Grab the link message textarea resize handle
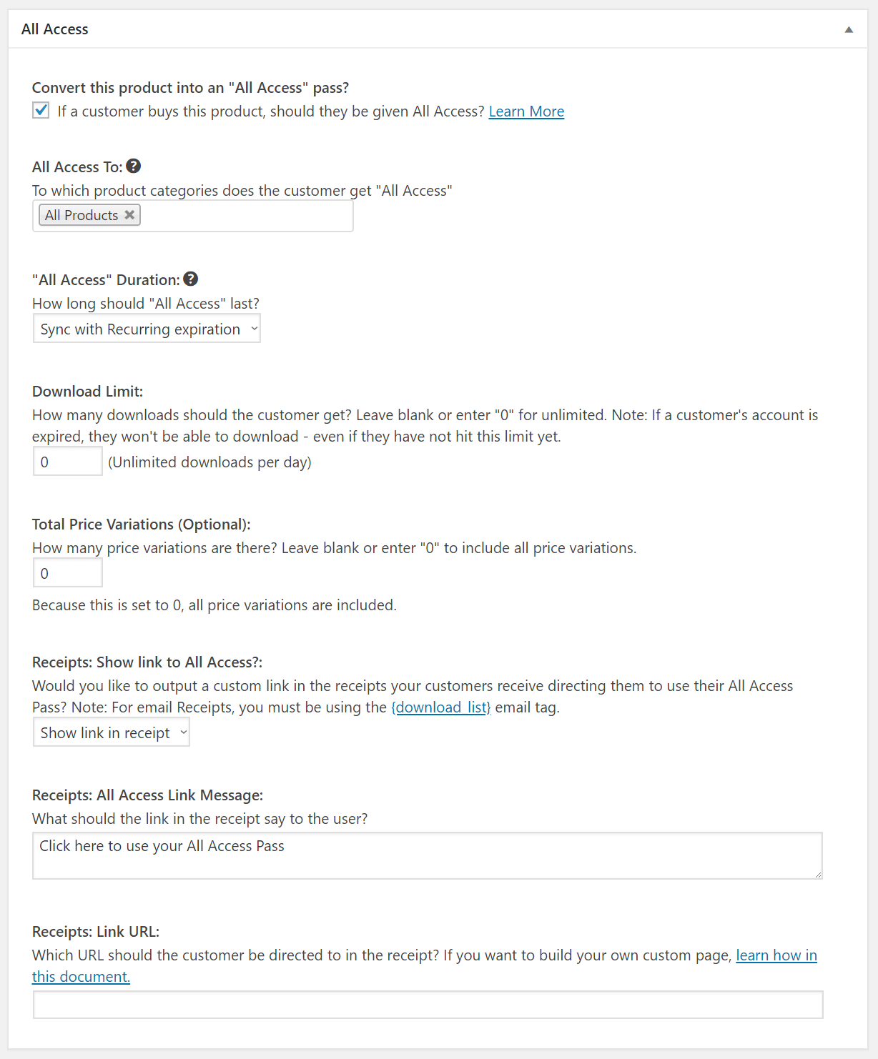This screenshot has height=1059, width=878. pos(818,875)
